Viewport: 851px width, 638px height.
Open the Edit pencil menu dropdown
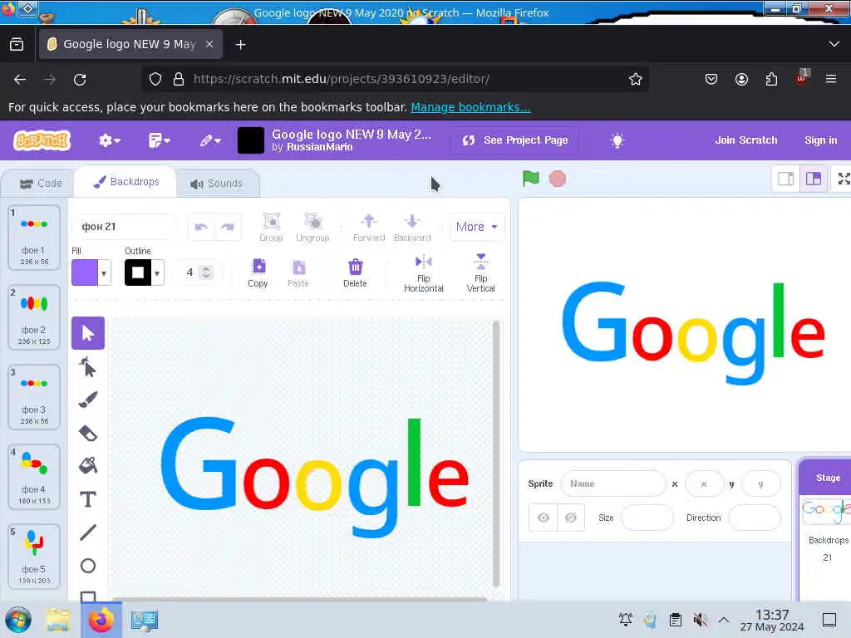pos(210,141)
